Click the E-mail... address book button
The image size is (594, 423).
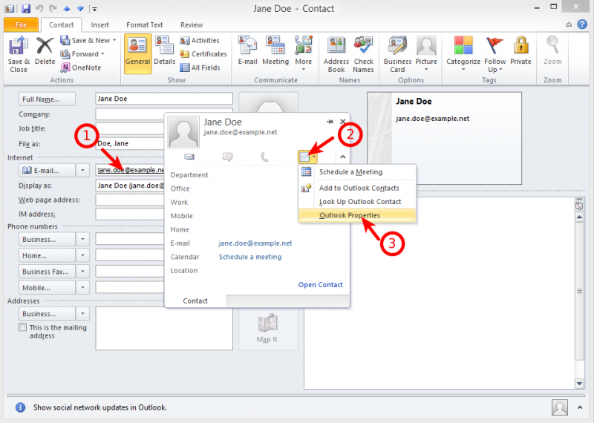coord(47,171)
